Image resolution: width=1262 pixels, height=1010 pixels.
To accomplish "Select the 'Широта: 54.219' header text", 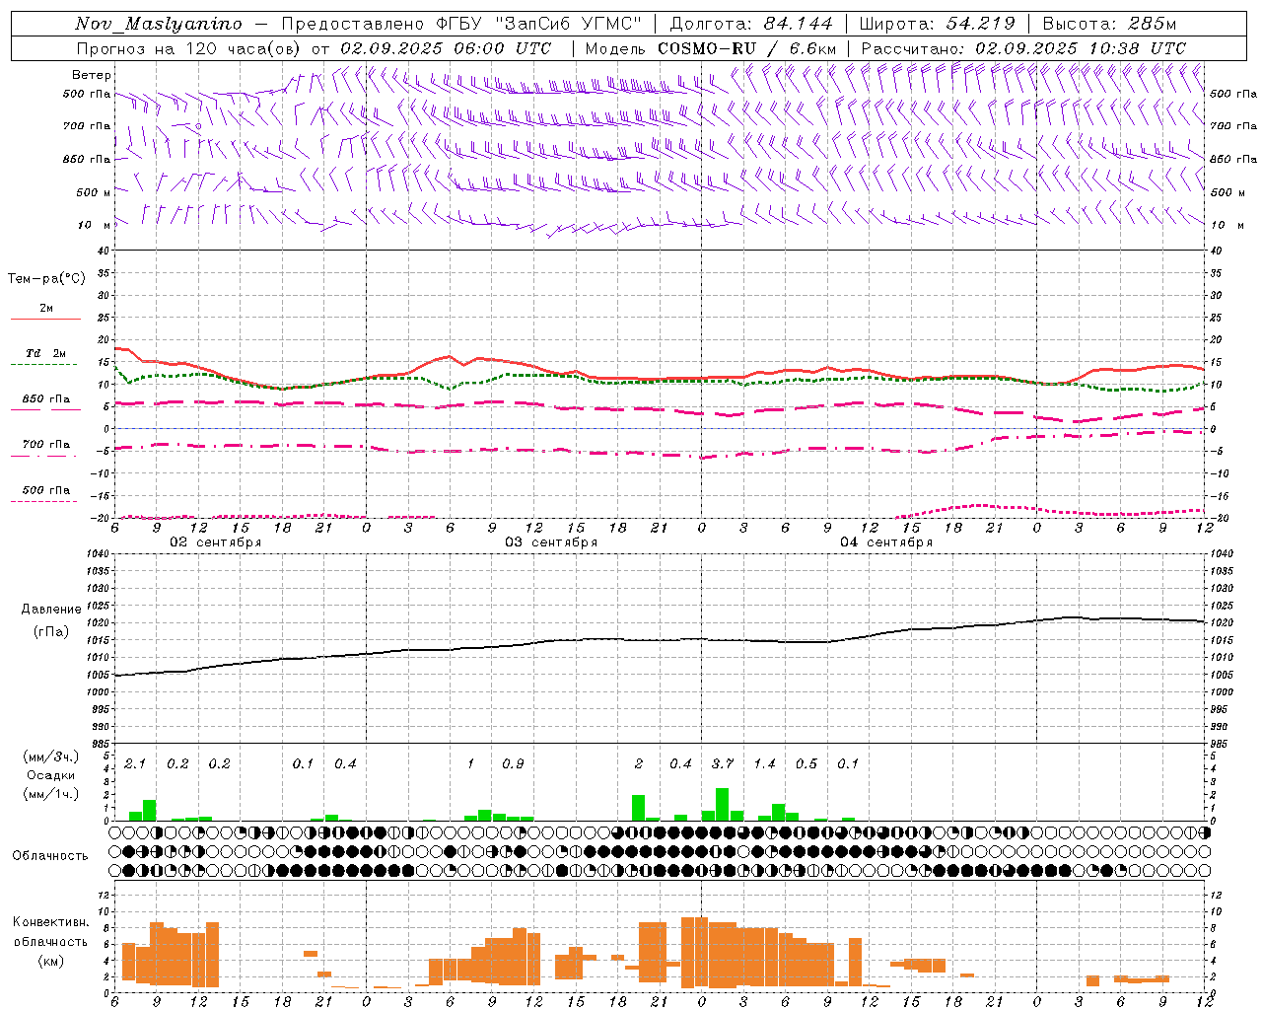I will 937,24.
